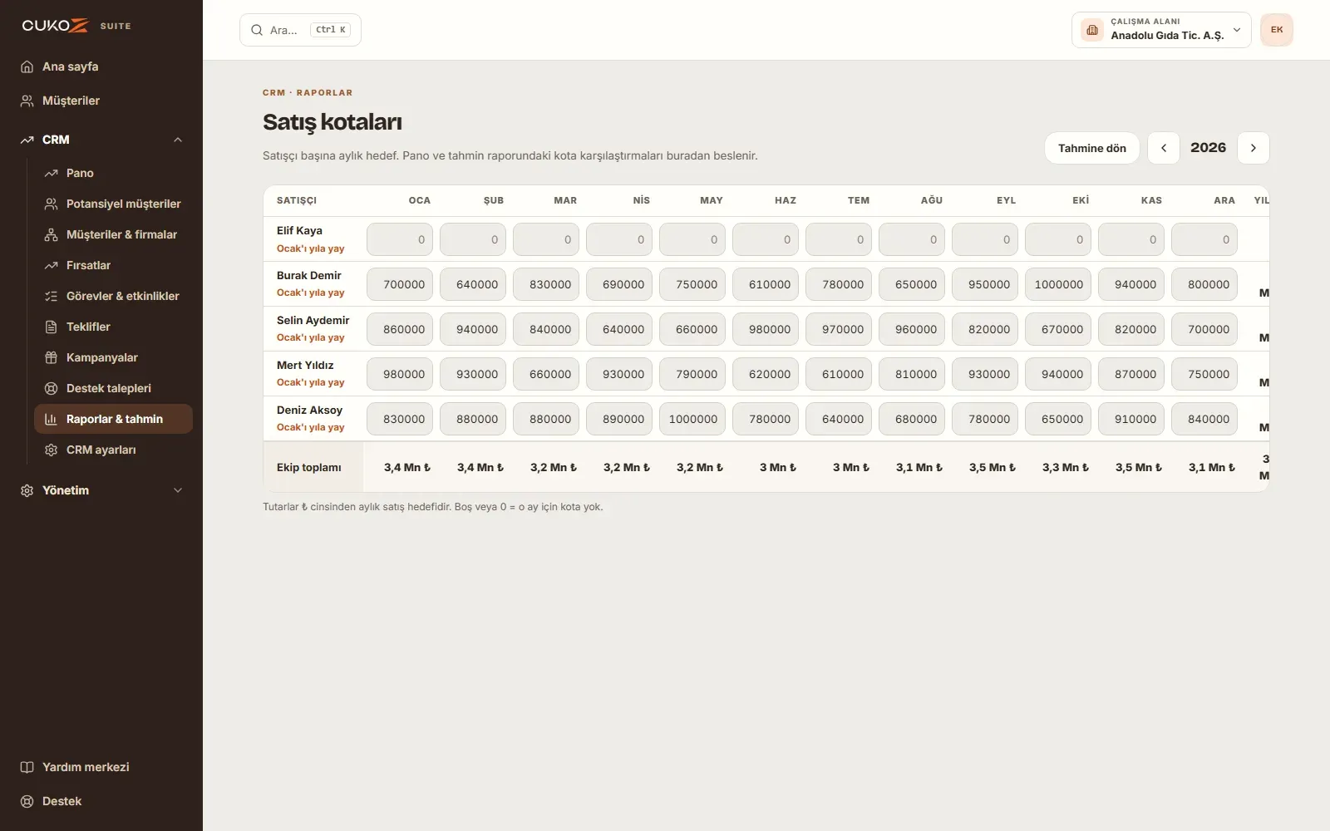Click the Müşteriler people icon
1330x831 pixels.
click(x=27, y=101)
